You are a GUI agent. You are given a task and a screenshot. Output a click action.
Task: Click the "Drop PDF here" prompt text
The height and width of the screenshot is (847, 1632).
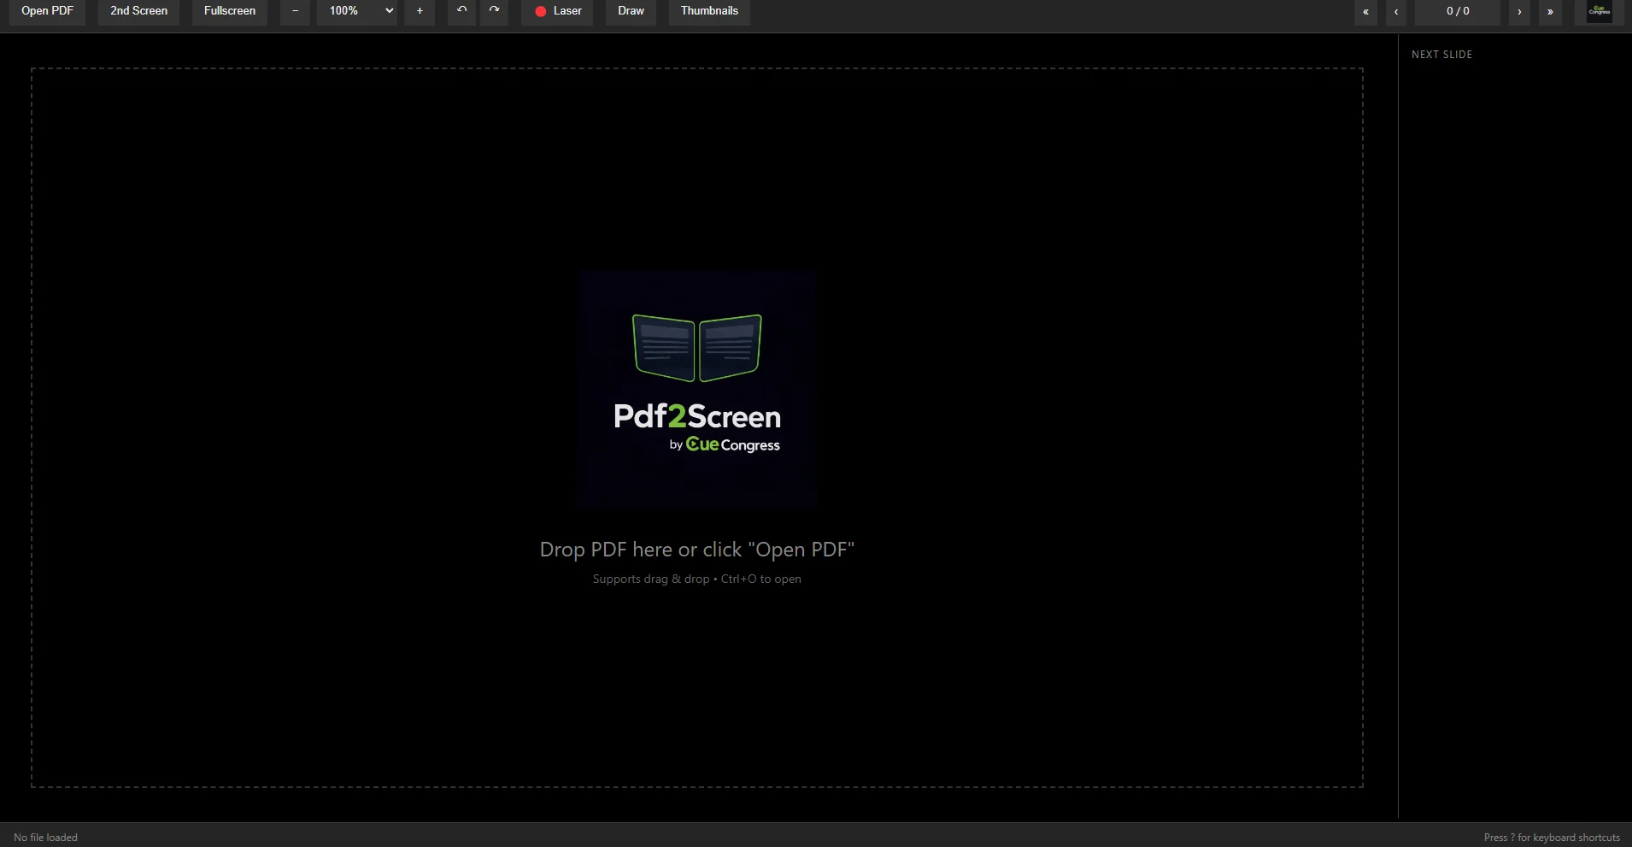coord(697,550)
